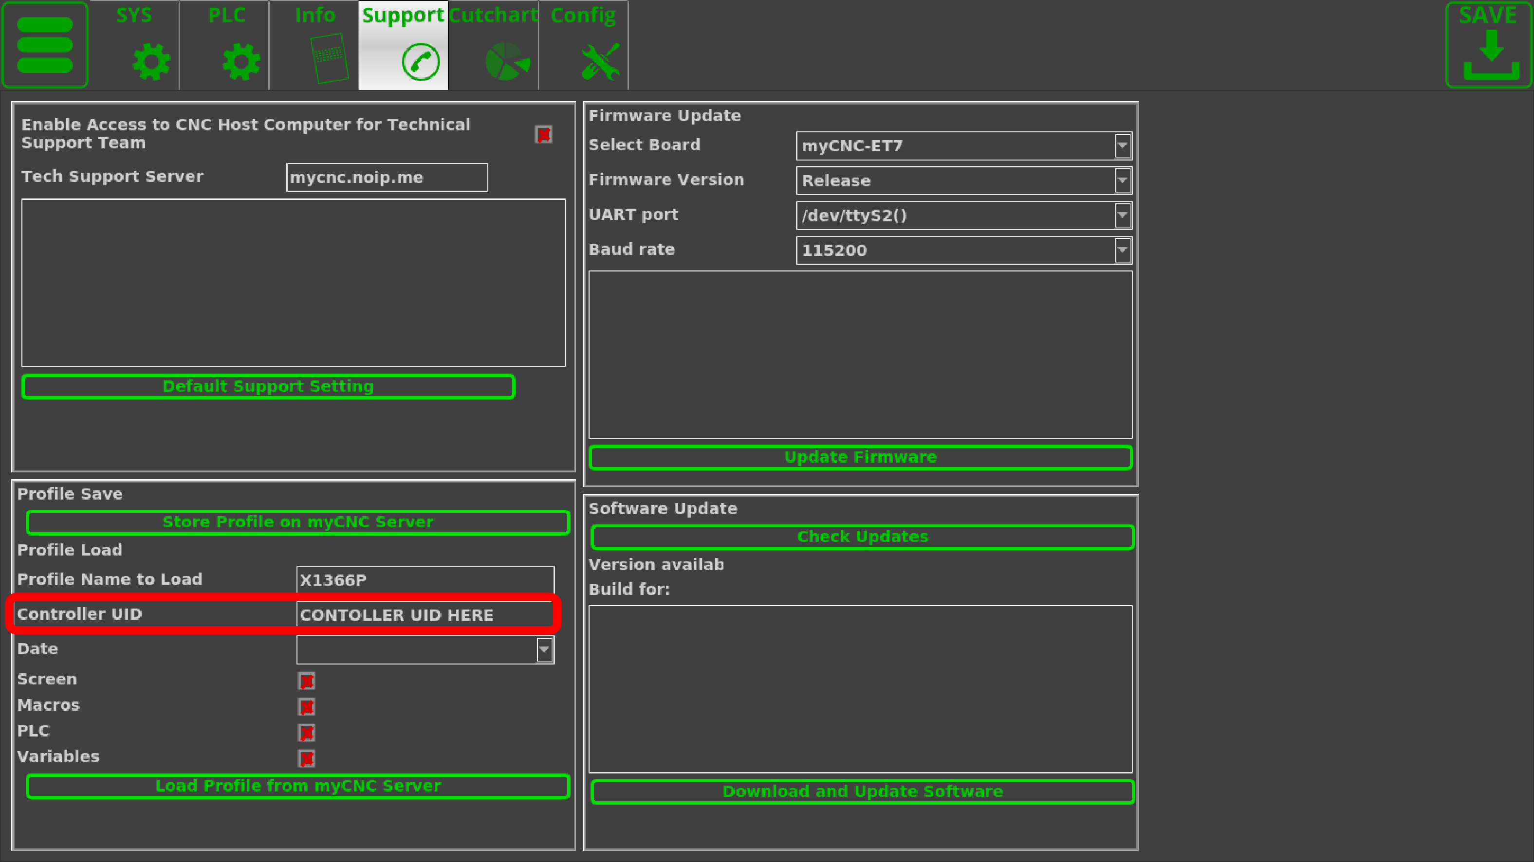The width and height of the screenshot is (1534, 862).
Task: Click the Tech Support Server input field
Action: click(x=387, y=177)
